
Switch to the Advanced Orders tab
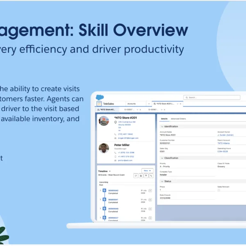[x=178, y=119]
